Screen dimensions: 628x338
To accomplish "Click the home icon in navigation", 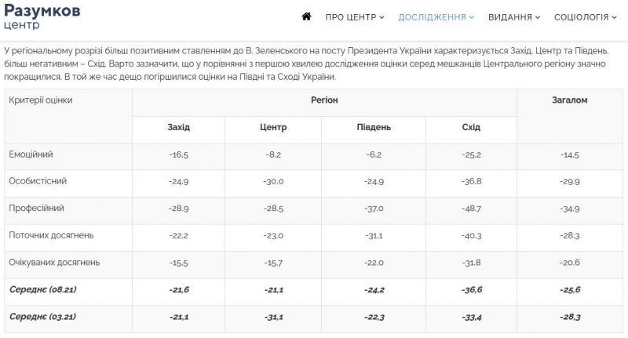I will coord(307,16).
